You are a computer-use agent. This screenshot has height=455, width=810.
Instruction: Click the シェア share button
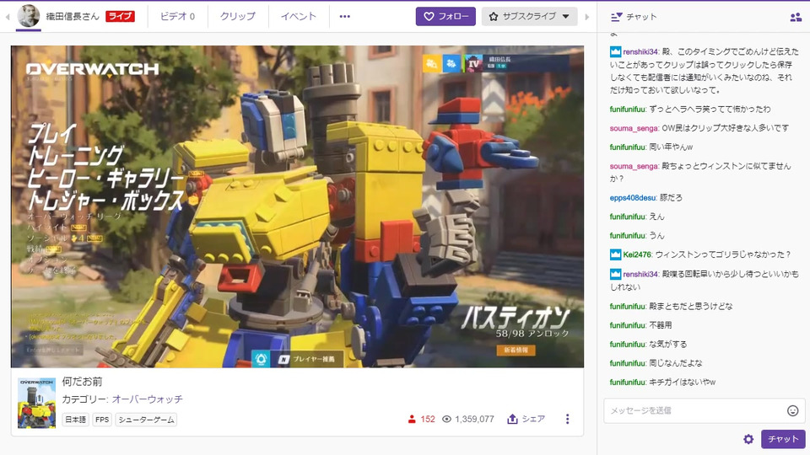[526, 419]
